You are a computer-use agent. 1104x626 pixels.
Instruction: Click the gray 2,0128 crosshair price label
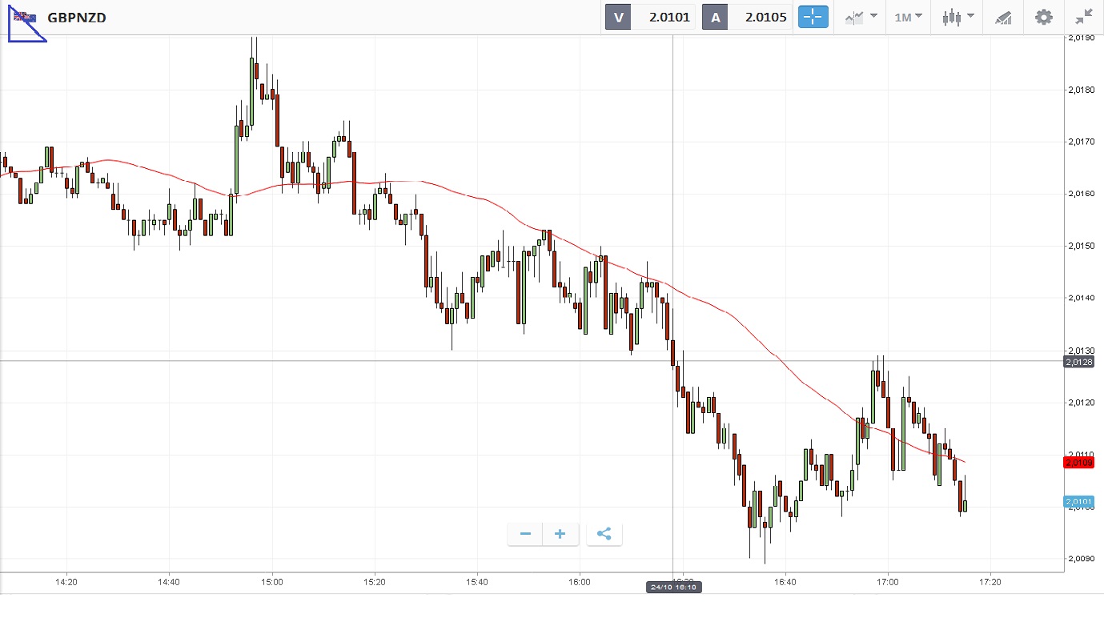pyautogui.click(x=1079, y=362)
